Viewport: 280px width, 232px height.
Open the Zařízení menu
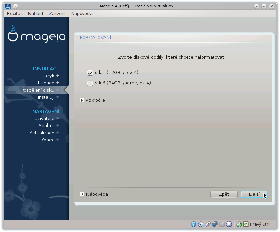[x=57, y=14]
